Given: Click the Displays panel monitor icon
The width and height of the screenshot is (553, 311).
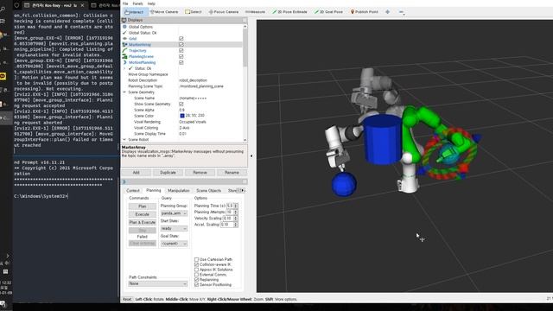Looking at the screenshot, I should pos(124,20).
